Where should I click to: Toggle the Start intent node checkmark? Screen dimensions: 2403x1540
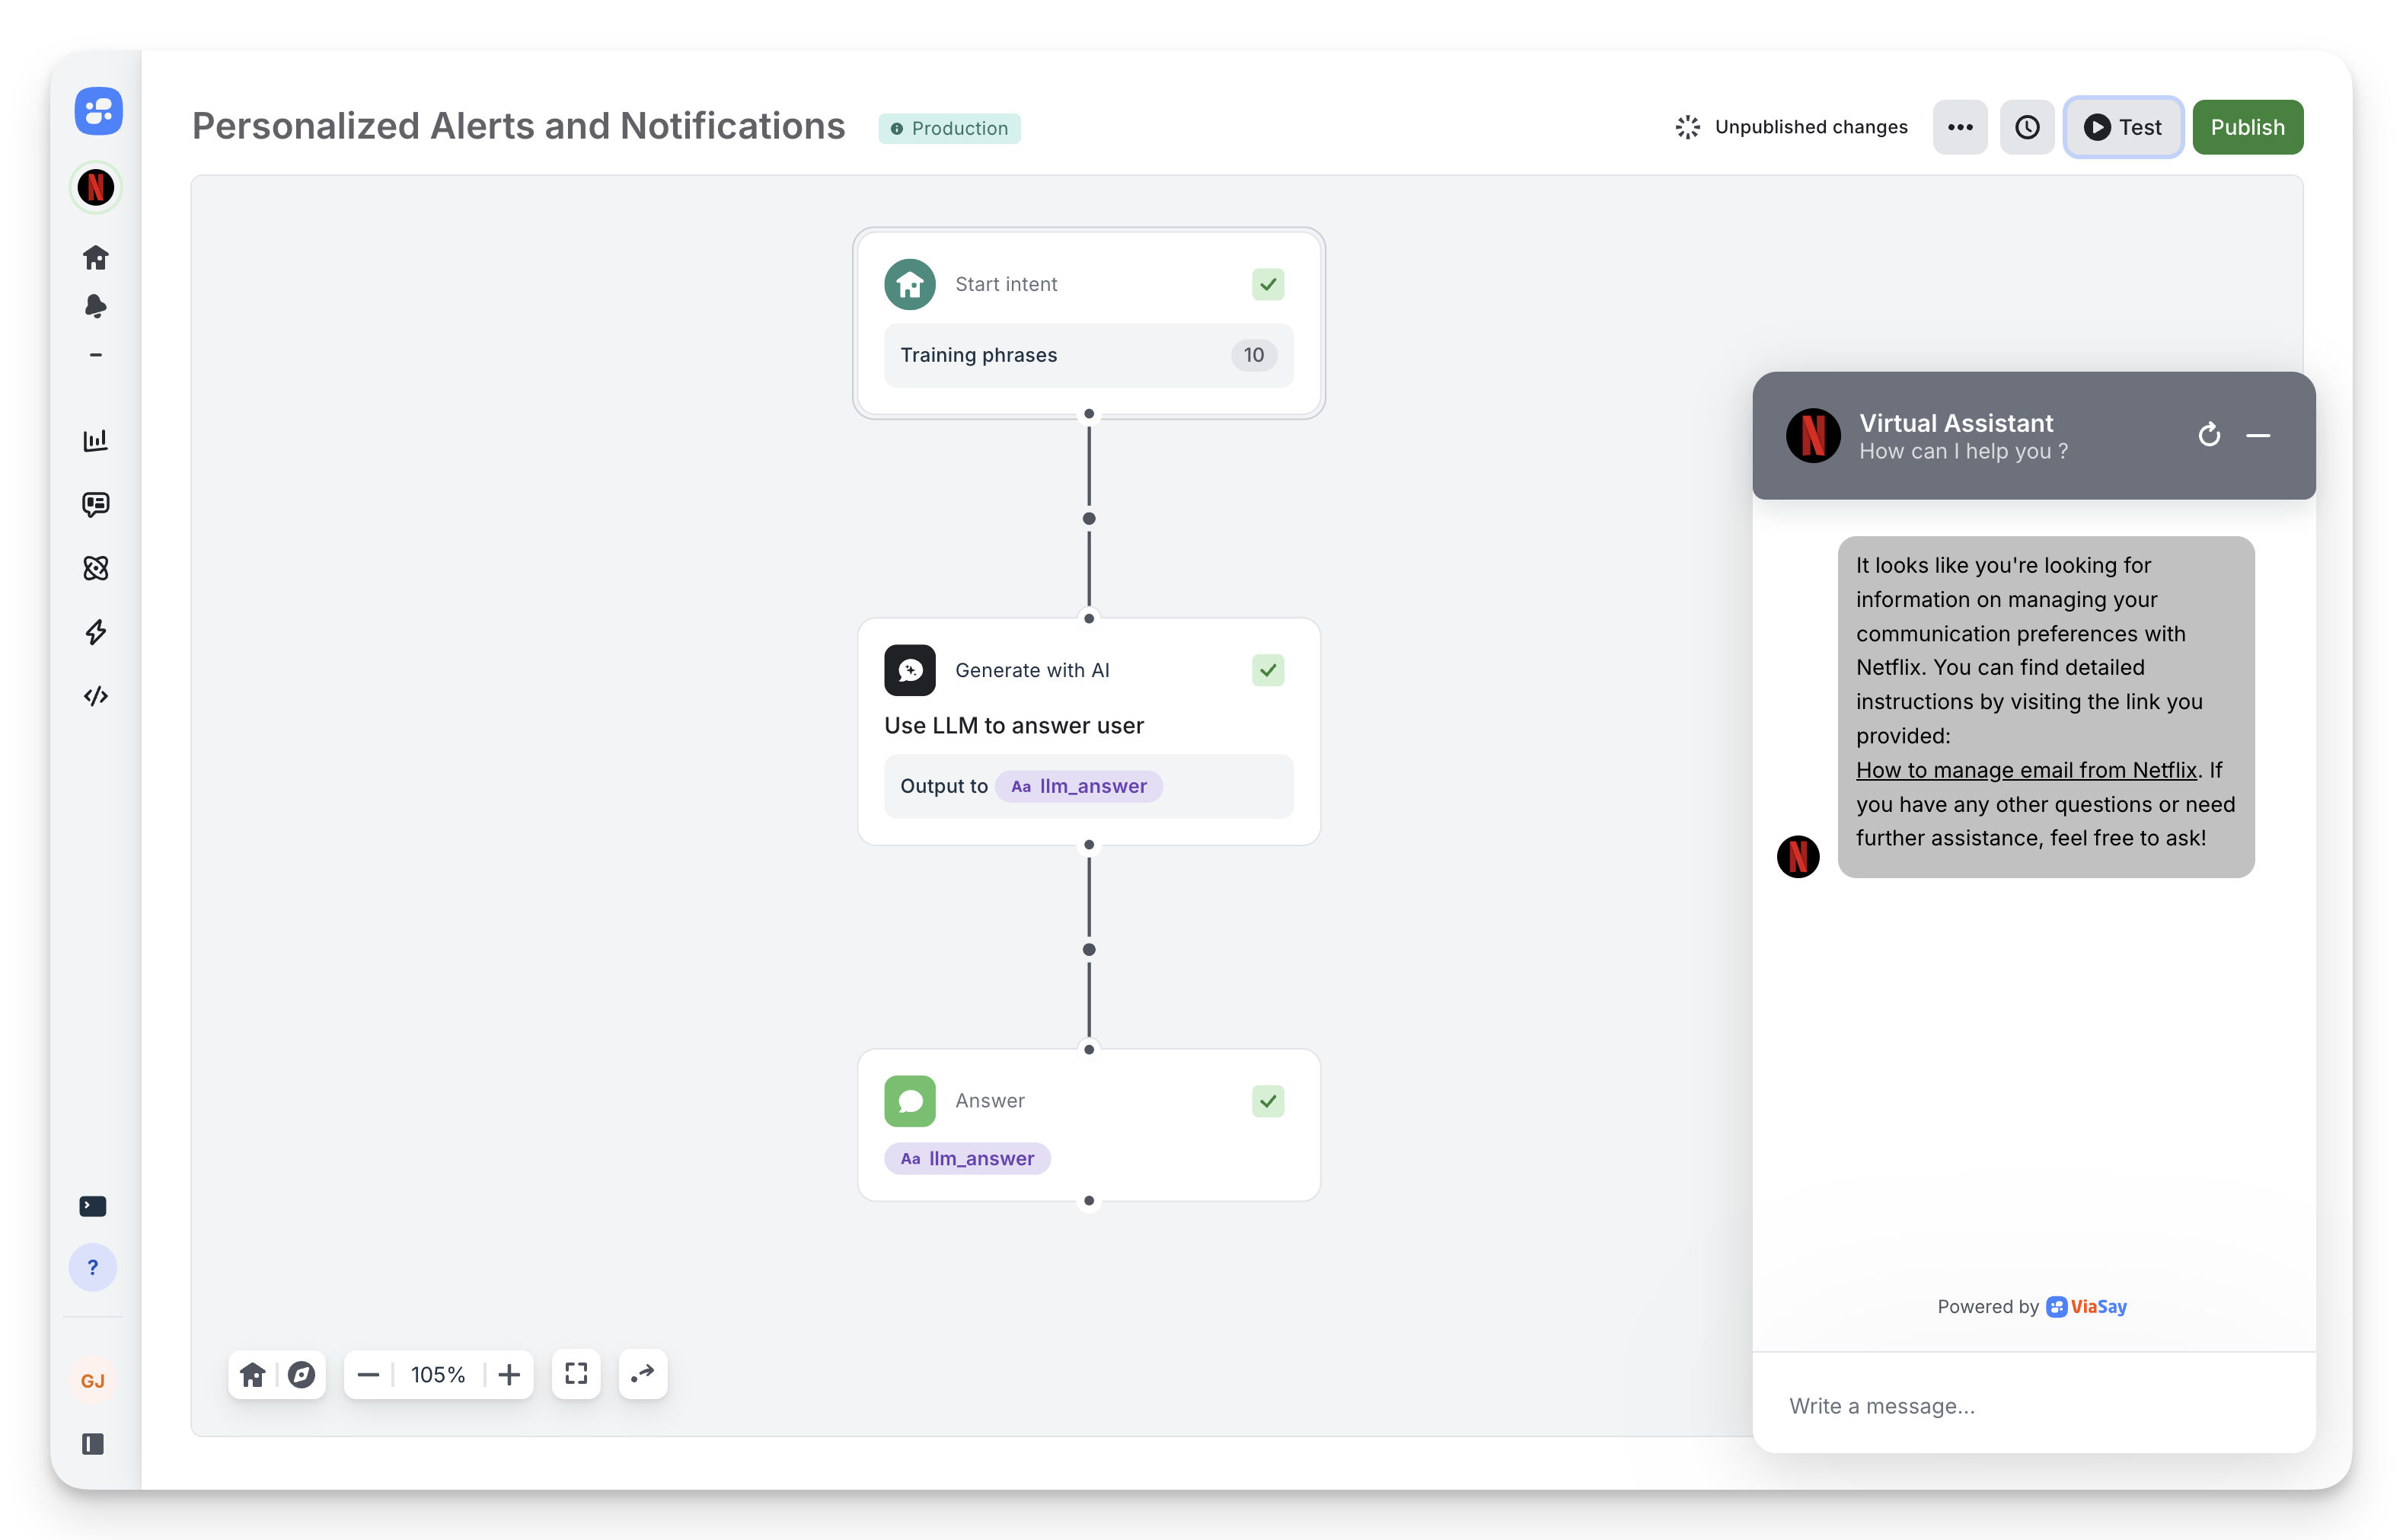[1268, 284]
